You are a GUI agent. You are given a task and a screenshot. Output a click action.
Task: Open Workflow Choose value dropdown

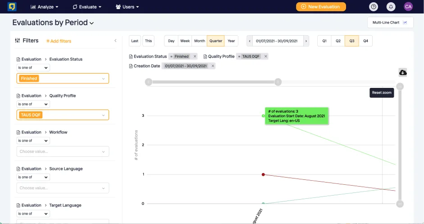(x=63, y=151)
